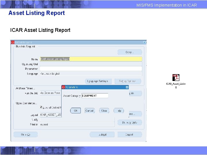Open Delivery Opts button
The width and height of the screenshot is (207, 155).
click(x=130, y=123)
